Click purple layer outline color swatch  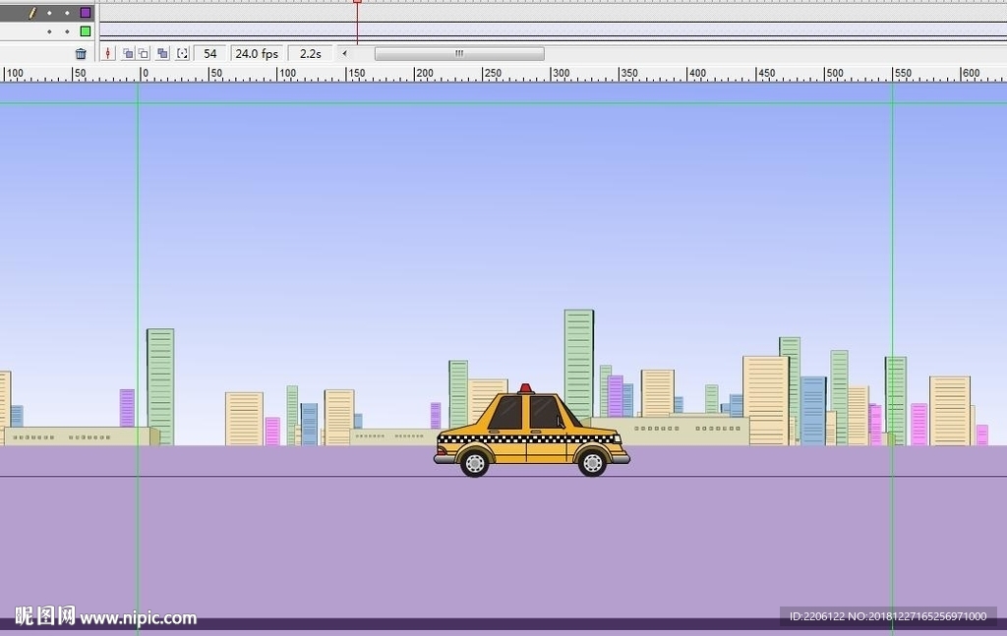(x=86, y=12)
